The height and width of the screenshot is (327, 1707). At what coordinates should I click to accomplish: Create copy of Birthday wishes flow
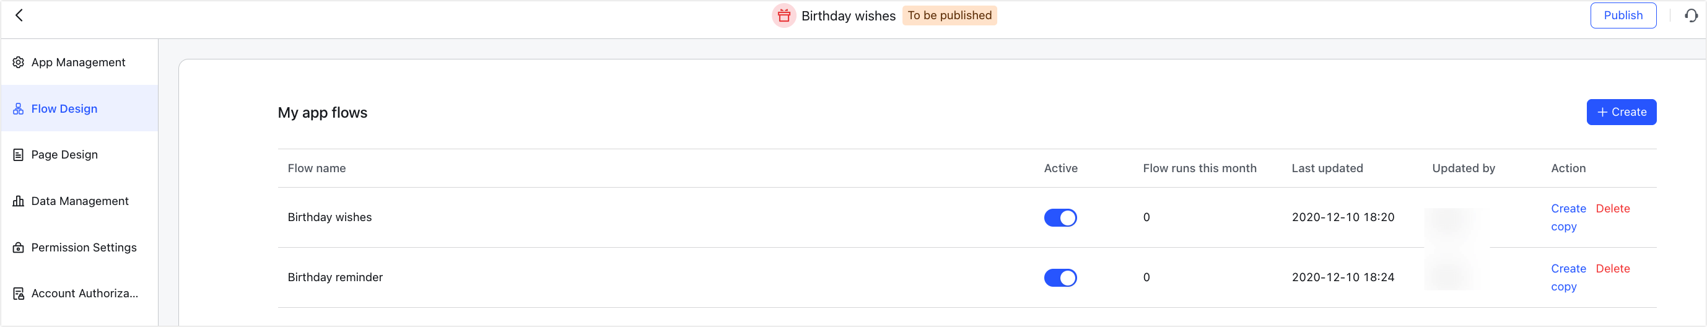[x=1568, y=218]
